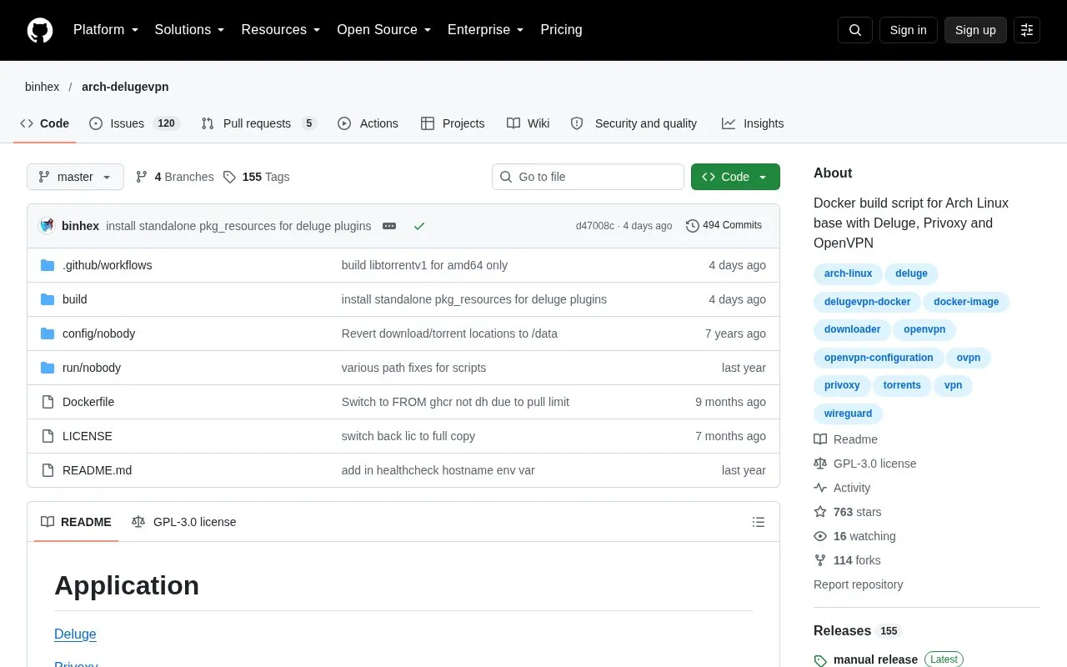Image resolution: width=1067 pixels, height=667 pixels.
Task: Open 155 Tags list
Action: (x=257, y=177)
